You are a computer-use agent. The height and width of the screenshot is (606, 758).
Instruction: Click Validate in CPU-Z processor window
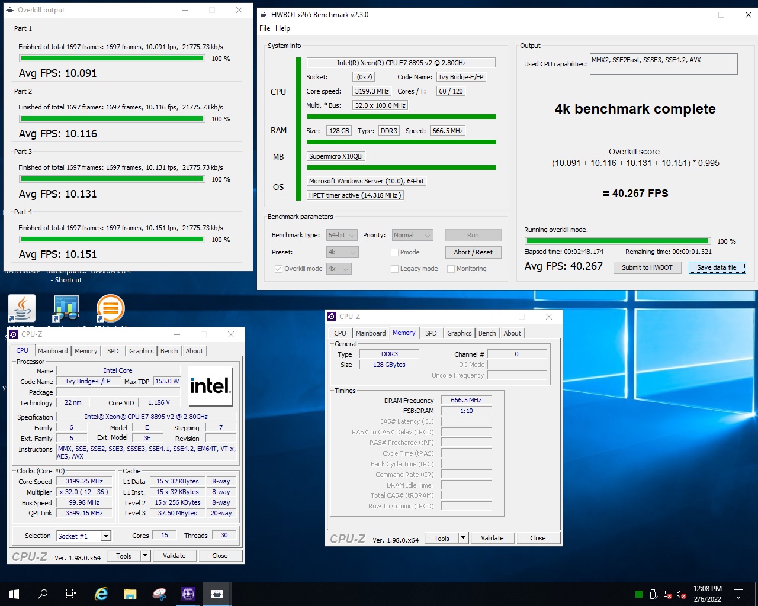point(174,556)
